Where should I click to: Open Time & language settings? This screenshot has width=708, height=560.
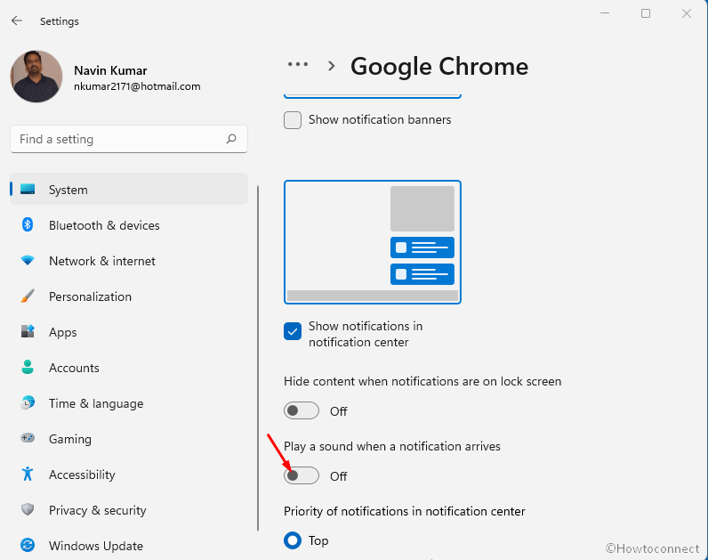click(129, 402)
